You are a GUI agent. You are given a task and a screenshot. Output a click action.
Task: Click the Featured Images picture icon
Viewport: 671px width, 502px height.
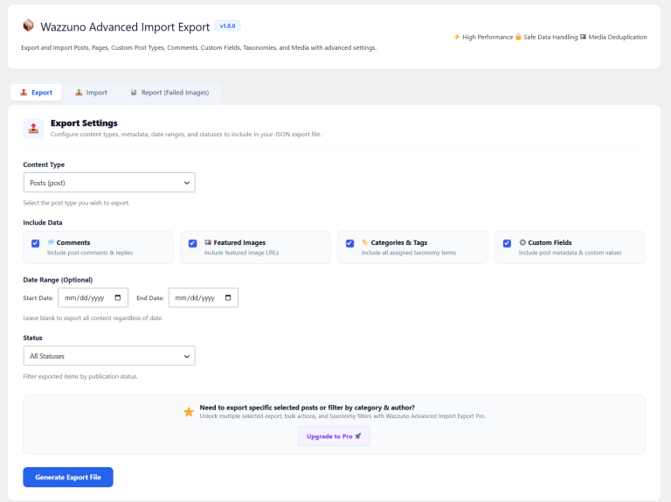pyautogui.click(x=208, y=242)
